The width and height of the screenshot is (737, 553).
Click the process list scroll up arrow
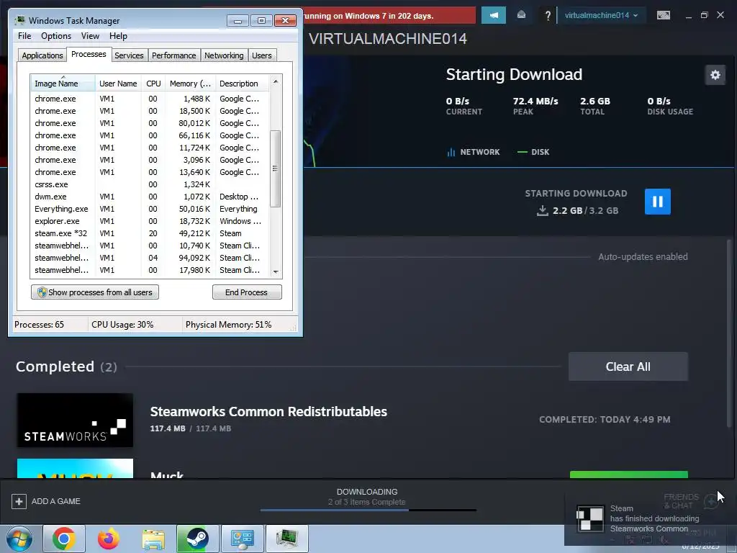(276, 81)
